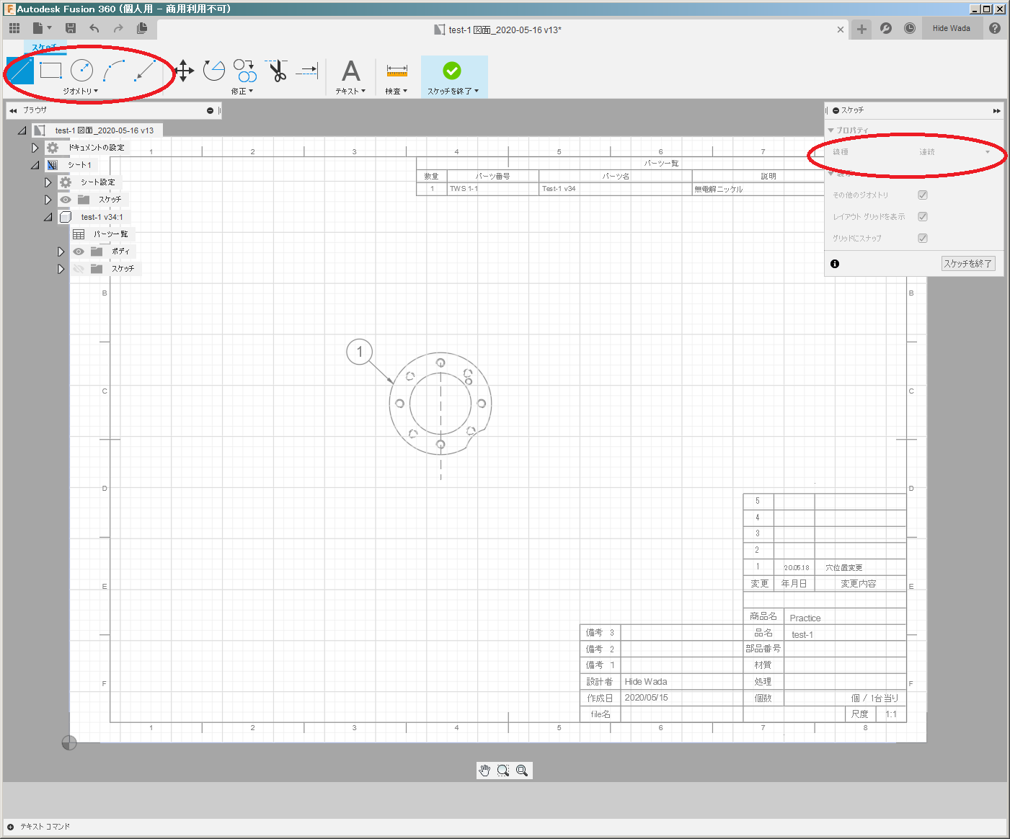1010x839 pixels.
Task: Save the drawing with the floppy icon
Action: [x=71, y=28]
